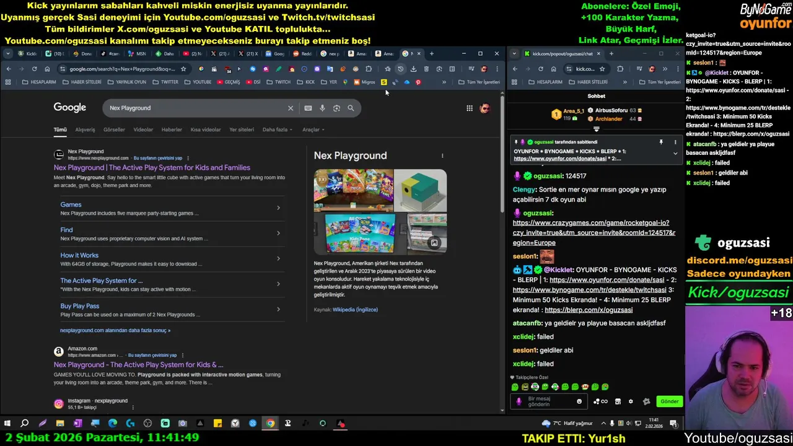Open Chrome downloads icon in left browser

tap(413, 69)
